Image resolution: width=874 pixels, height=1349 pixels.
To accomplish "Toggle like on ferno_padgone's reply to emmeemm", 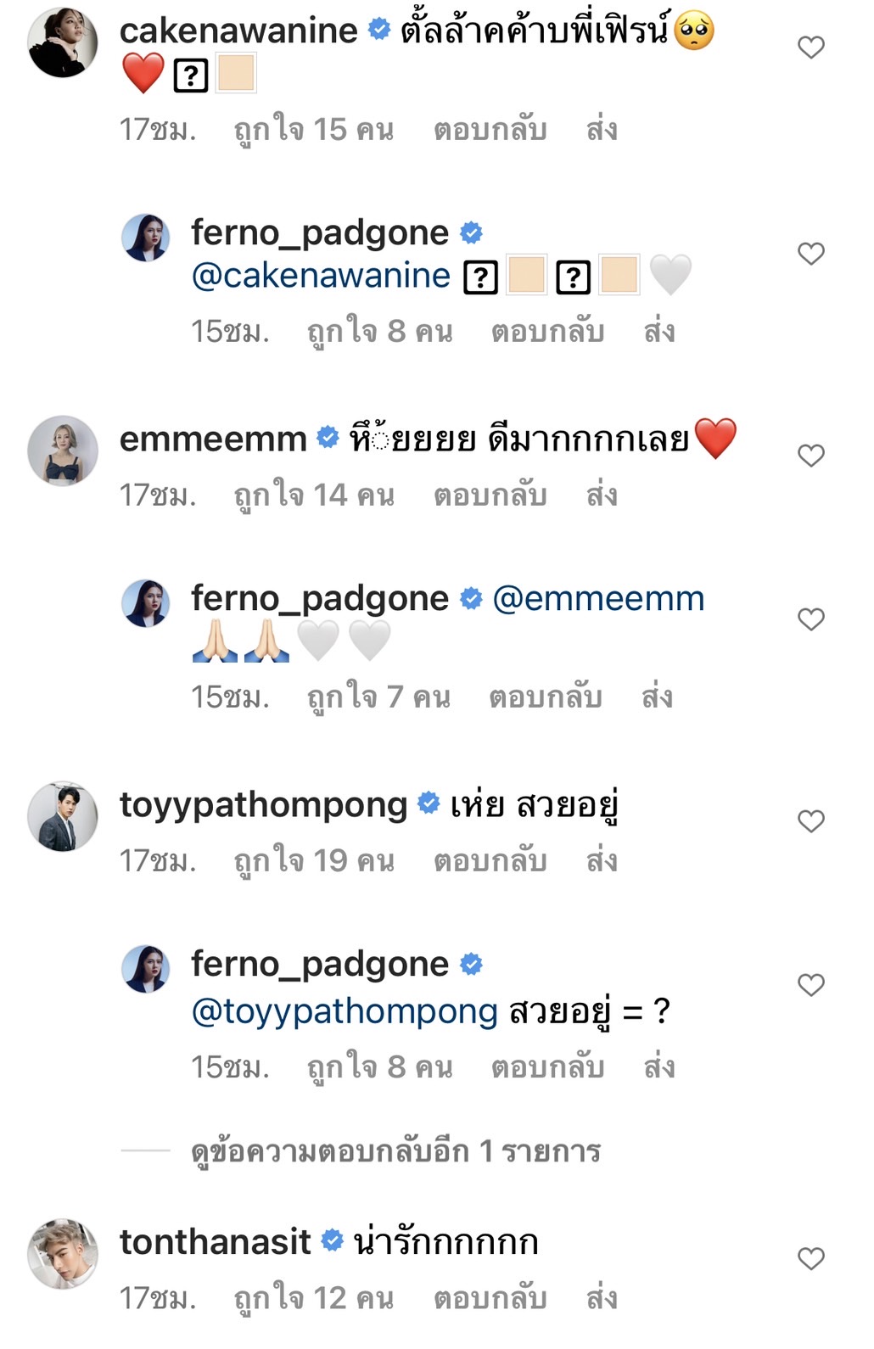I will (x=811, y=619).
